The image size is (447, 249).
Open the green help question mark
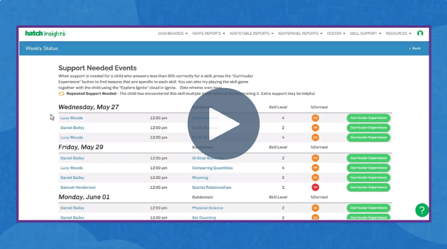coord(422,210)
